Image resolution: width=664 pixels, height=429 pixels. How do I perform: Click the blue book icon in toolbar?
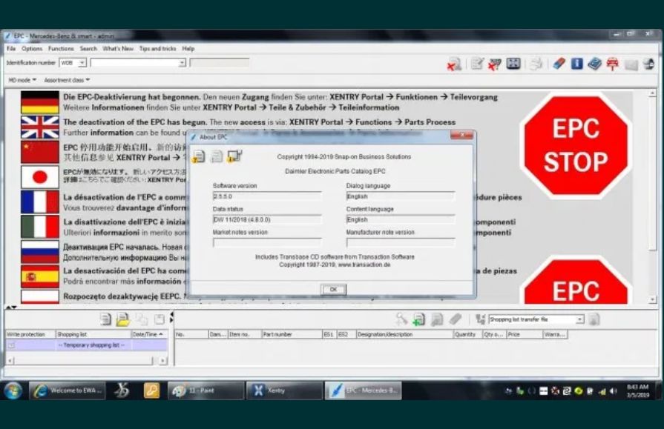point(594,64)
